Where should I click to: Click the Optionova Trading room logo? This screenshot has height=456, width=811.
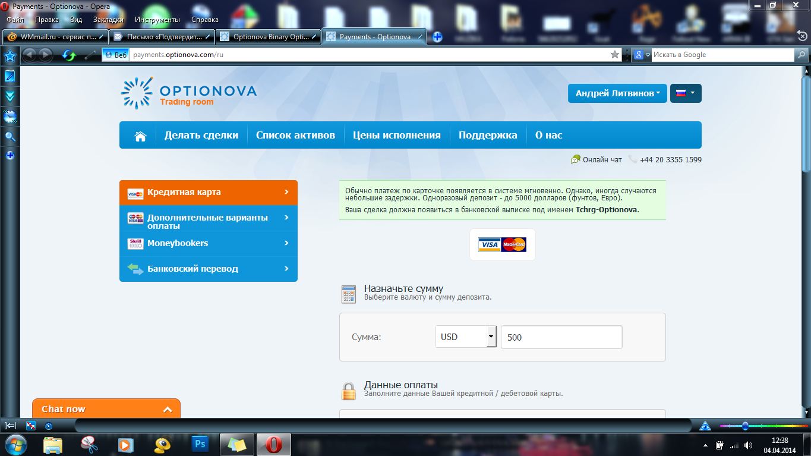coord(189,93)
